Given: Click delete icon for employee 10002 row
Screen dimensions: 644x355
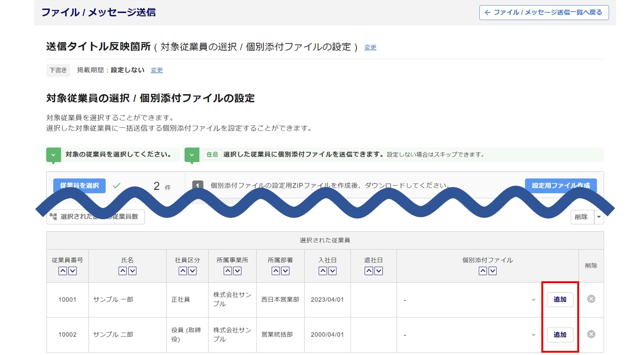Looking at the screenshot, I should click(591, 334).
